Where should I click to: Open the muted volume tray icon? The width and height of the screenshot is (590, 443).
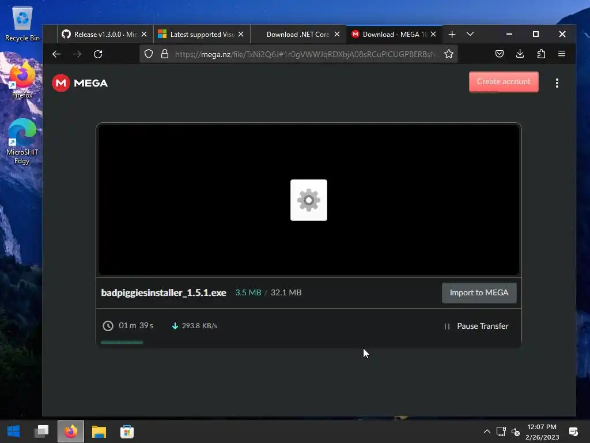point(516,432)
